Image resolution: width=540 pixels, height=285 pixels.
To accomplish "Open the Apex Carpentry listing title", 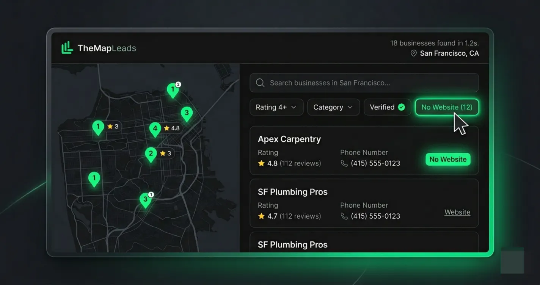I will click(289, 139).
